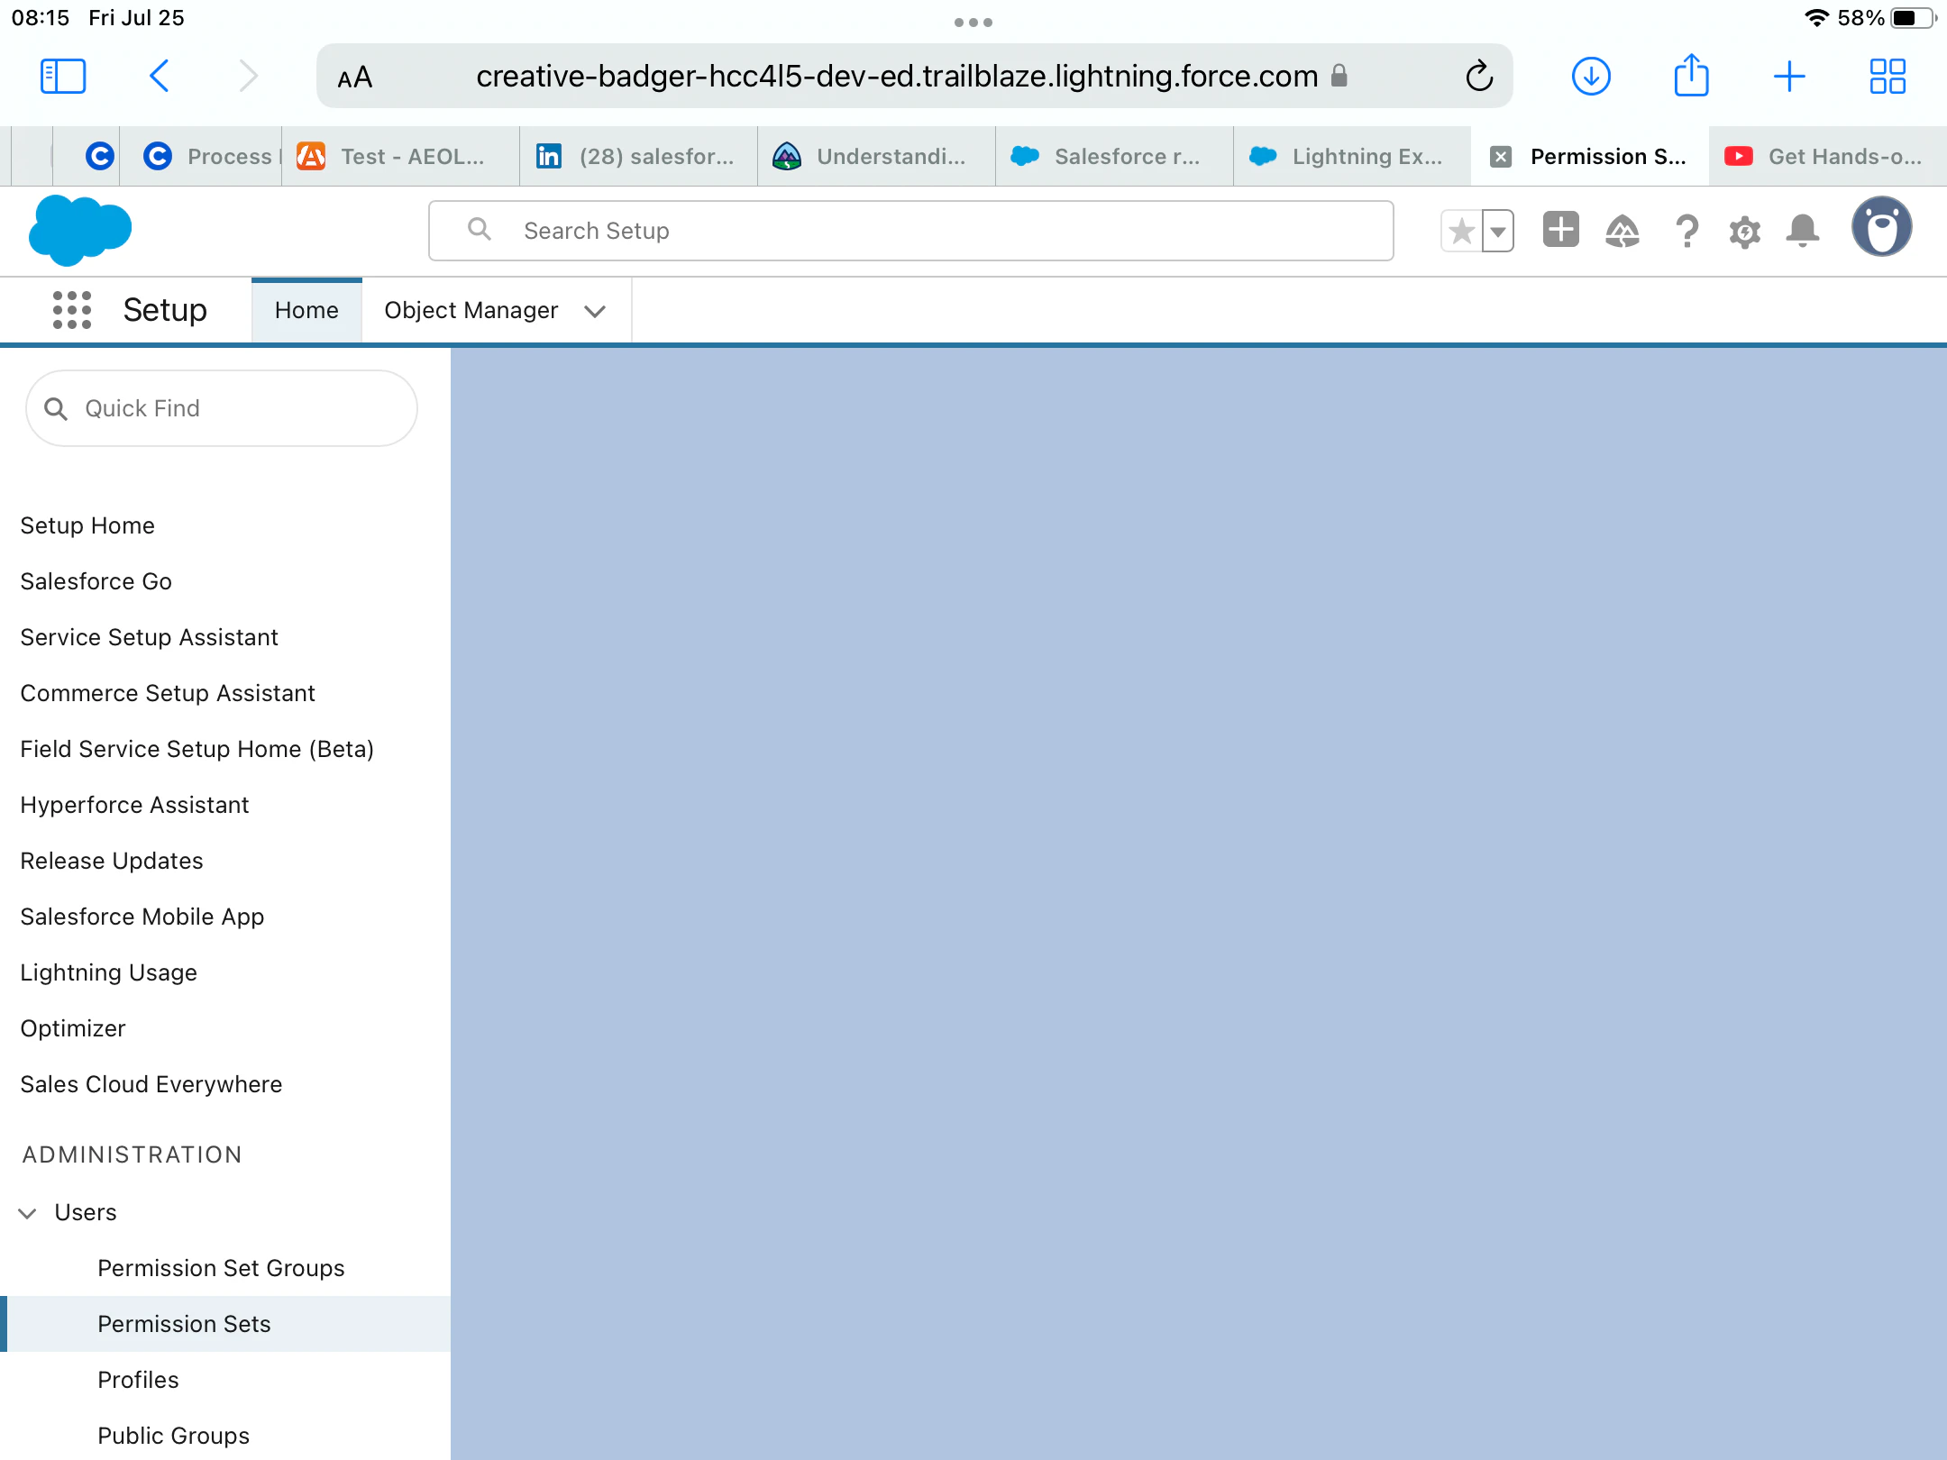
Task: Switch to the Home setup tab
Action: [306, 310]
